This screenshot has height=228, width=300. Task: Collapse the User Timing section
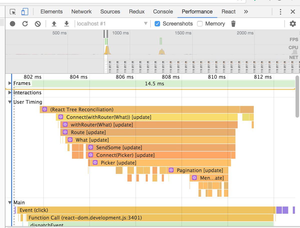pyautogui.click(x=10, y=102)
